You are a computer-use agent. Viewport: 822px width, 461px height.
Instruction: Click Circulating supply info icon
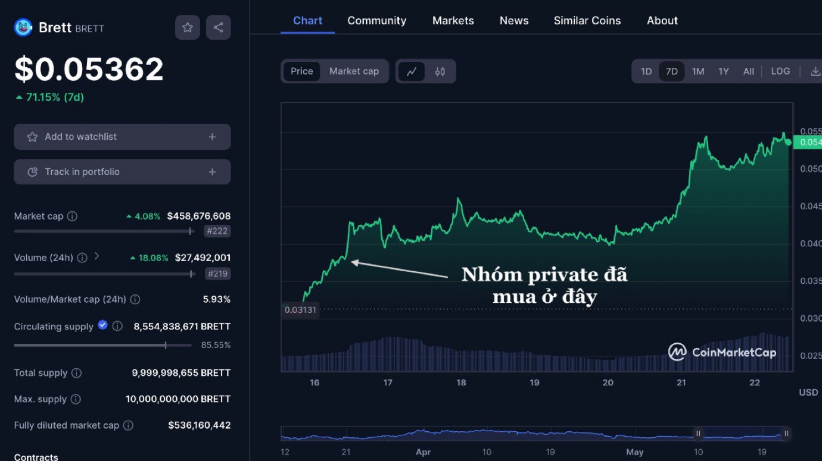click(x=118, y=326)
